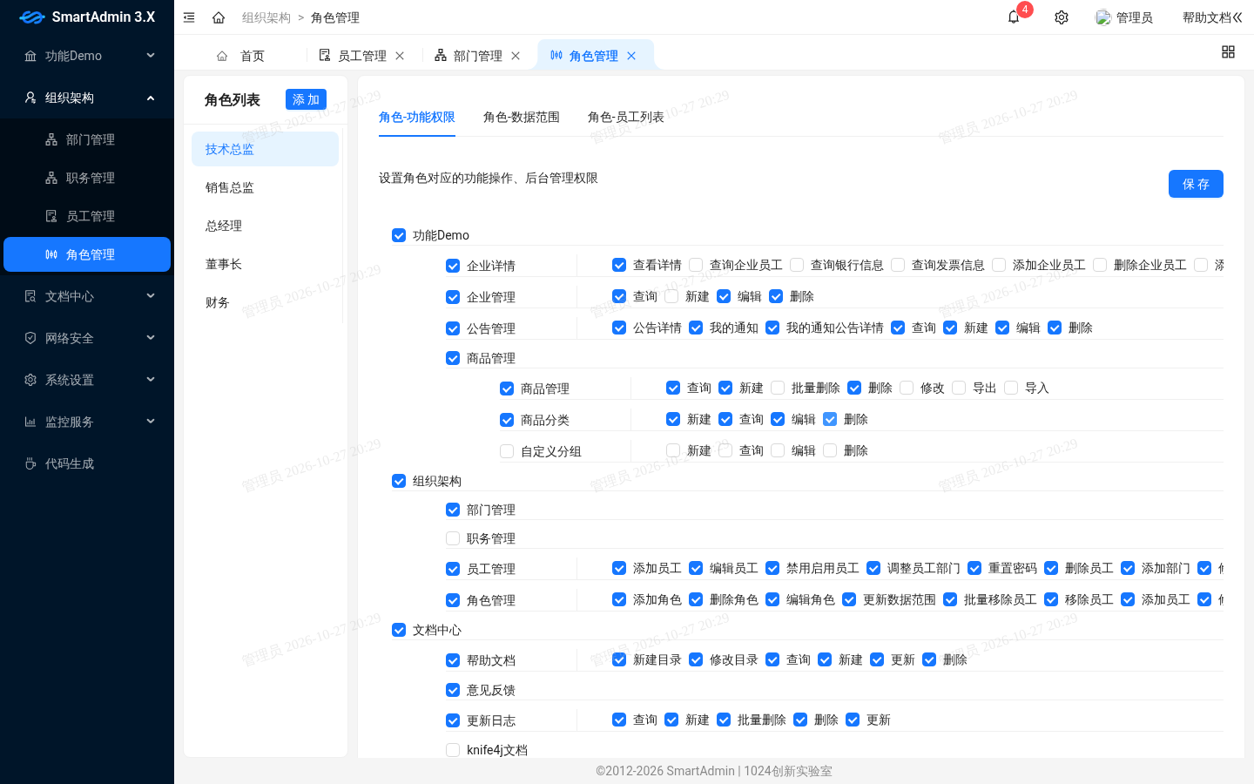Click the 保存 button
Screen dimensions: 1254x784
[1196, 184]
